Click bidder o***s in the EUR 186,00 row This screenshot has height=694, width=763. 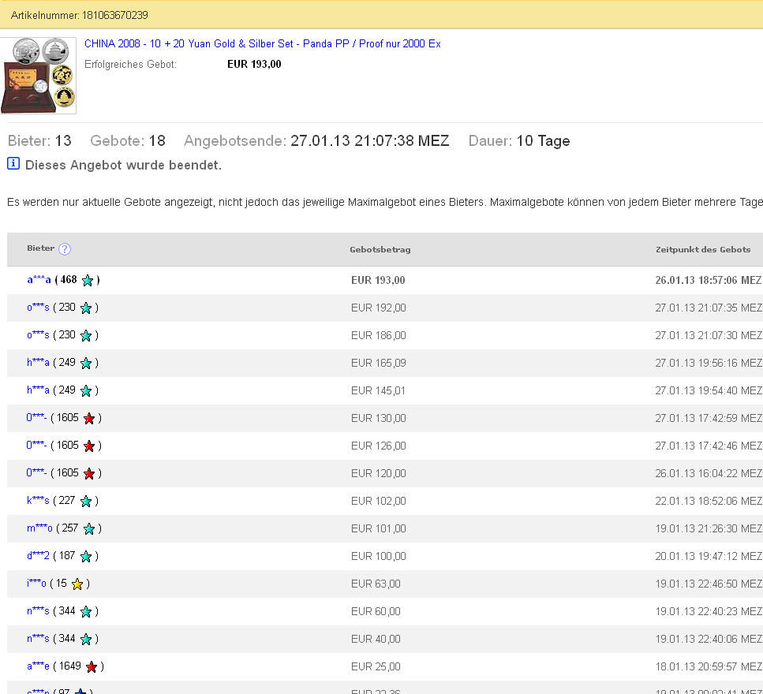38,335
